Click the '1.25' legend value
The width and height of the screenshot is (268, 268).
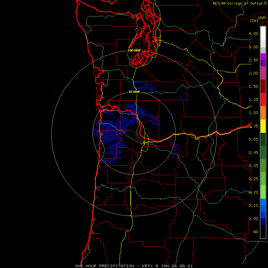point(253,100)
